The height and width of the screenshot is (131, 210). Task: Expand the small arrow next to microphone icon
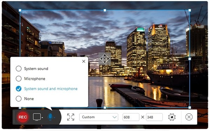54,118
